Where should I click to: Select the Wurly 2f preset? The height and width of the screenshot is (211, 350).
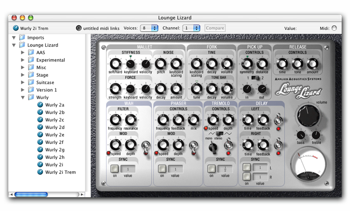(x=55, y=142)
